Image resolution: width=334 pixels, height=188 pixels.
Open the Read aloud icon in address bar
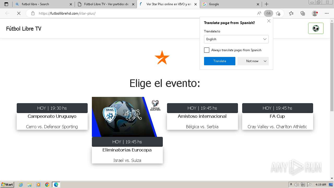[x=259, y=13]
